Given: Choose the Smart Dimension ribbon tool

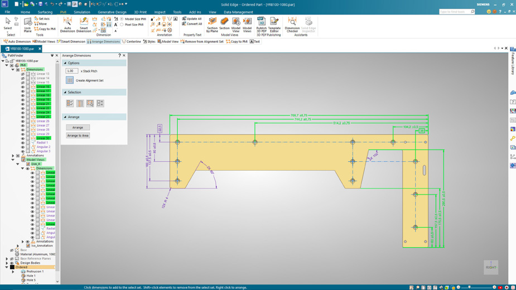Looking at the screenshot, I should pyautogui.click(x=84, y=25).
